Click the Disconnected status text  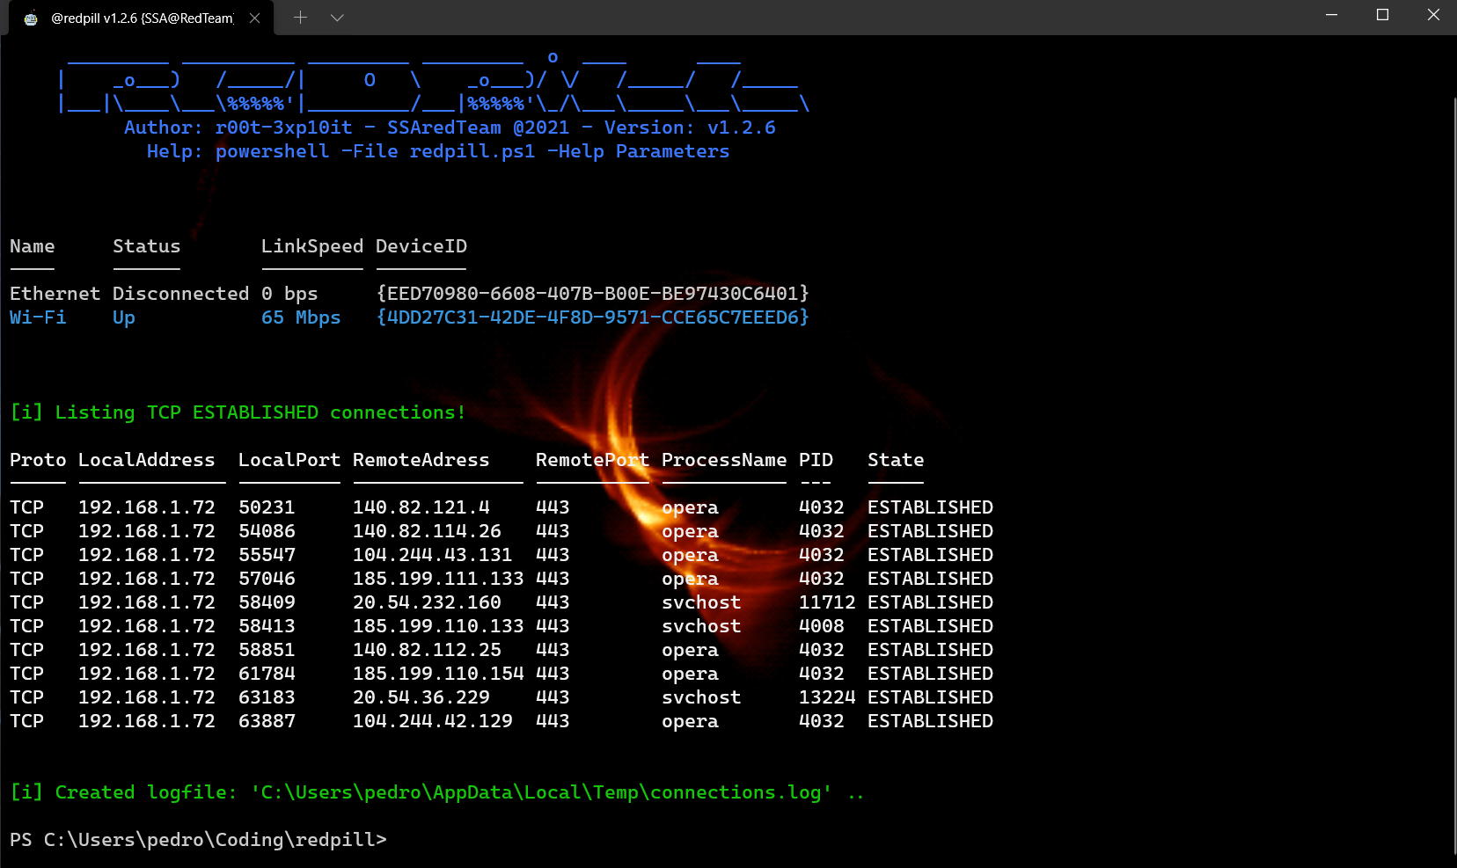tap(180, 294)
